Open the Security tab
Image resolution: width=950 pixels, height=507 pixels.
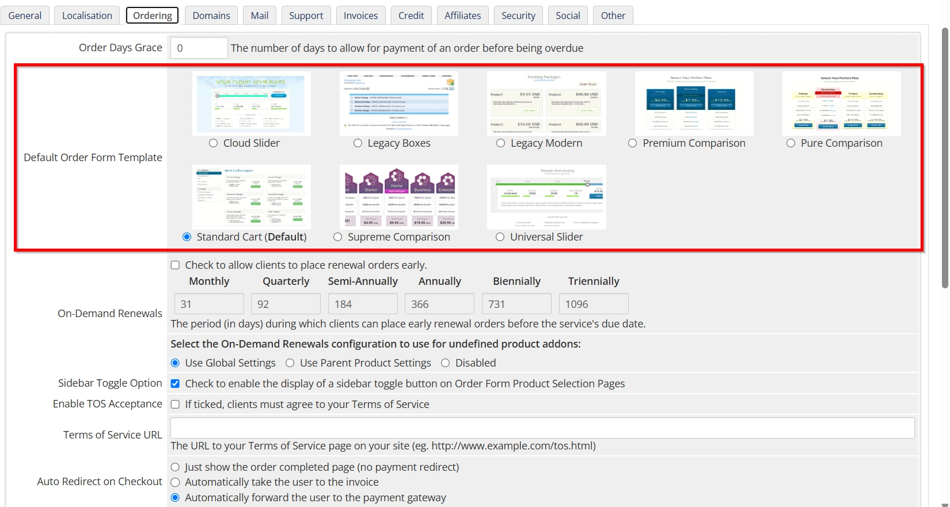[518, 16]
